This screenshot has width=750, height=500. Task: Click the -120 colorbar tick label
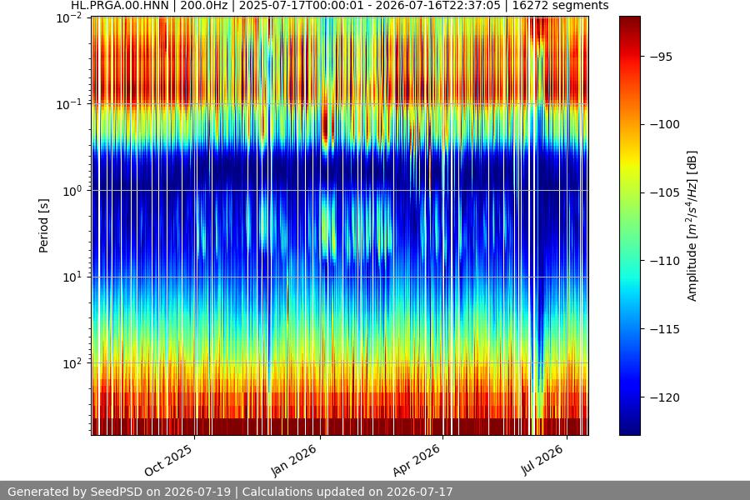(664, 397)
